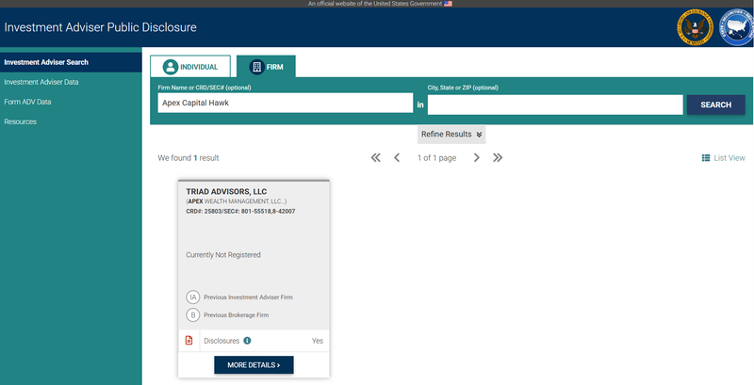This screenshot has height=385, width=754.
Task: Switch to Individual search tab
Action: pyautogui.click(x=190, y=66)
